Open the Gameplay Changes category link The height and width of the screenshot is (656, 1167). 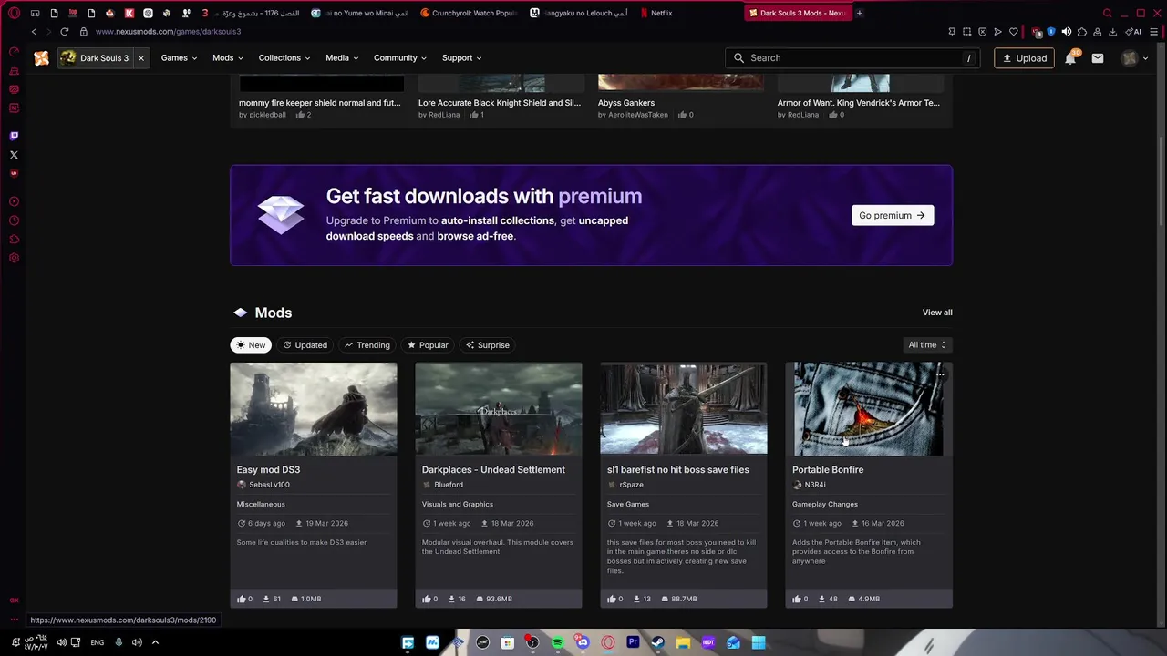pyautogui.click(x=825, y=504)
